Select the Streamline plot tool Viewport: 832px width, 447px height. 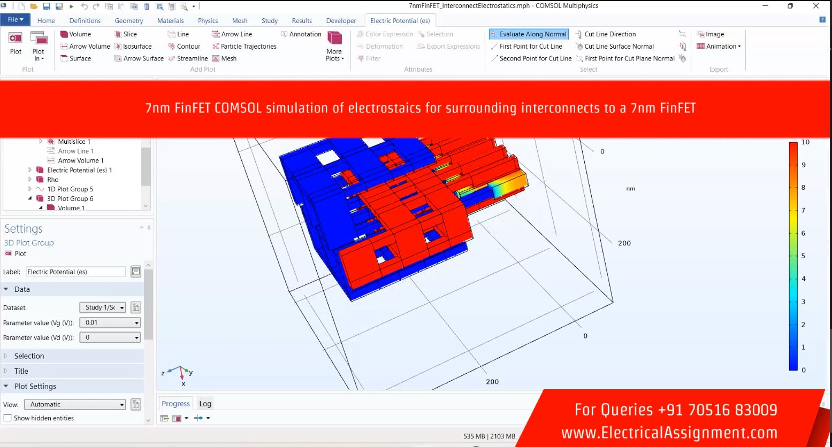188,59
